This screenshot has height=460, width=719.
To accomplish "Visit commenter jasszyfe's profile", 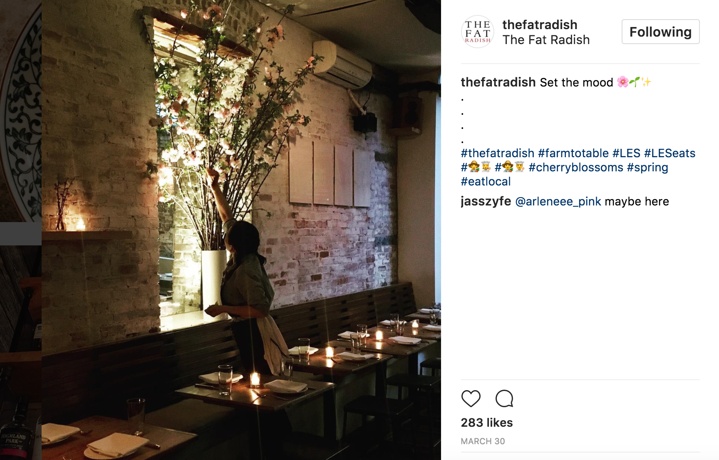I will 486,202.
